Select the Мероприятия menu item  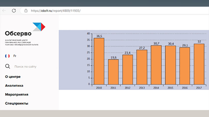pyautogui.click(x=17, y=94)
